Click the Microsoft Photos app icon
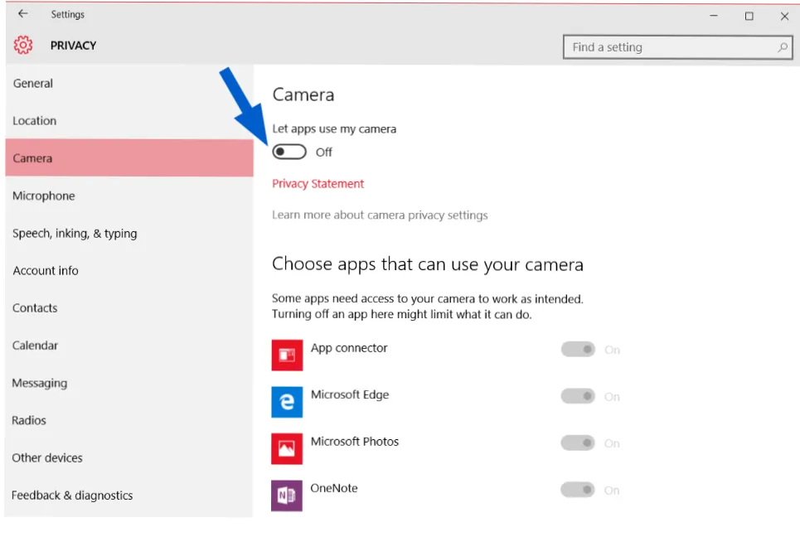The height and width of the screenshot is (537, 800). (x=287, y=449)
